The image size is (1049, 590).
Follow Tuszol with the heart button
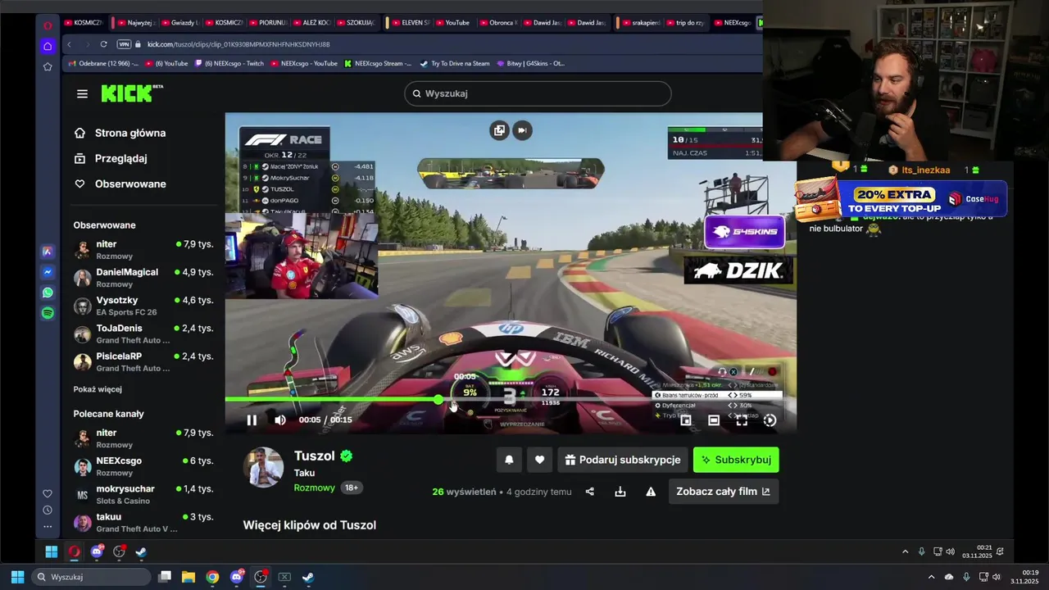pyautogui.click(x=539, y=460)
